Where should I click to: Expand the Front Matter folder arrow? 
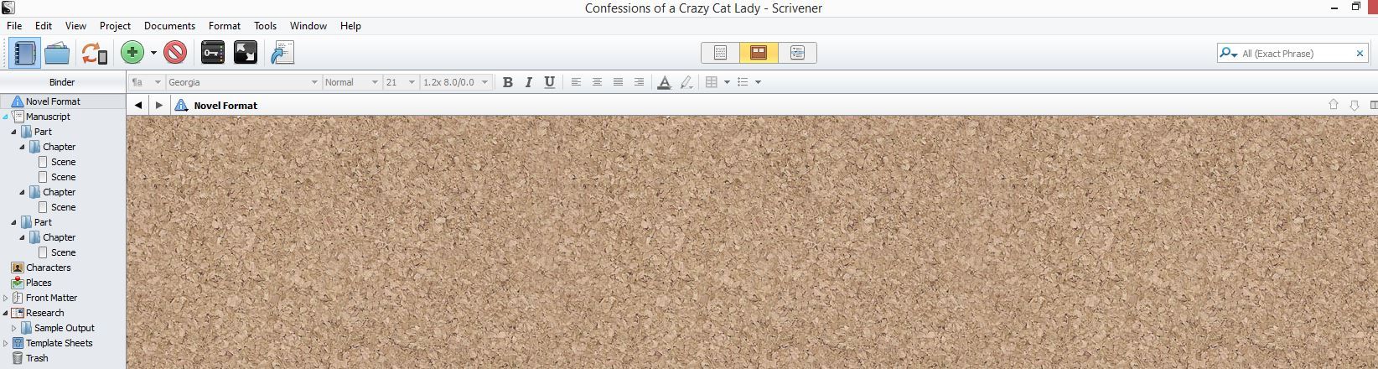pyautogui.click(x=5, y=298)
